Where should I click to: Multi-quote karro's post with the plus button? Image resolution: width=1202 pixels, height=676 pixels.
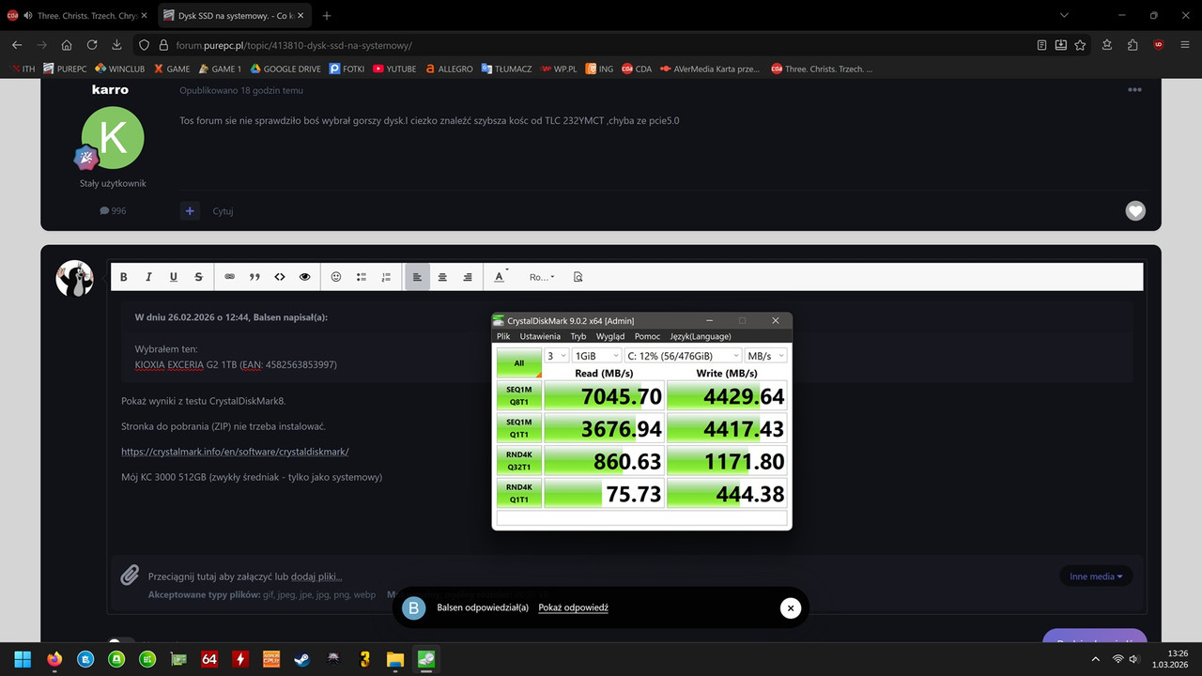pos(190,211)
